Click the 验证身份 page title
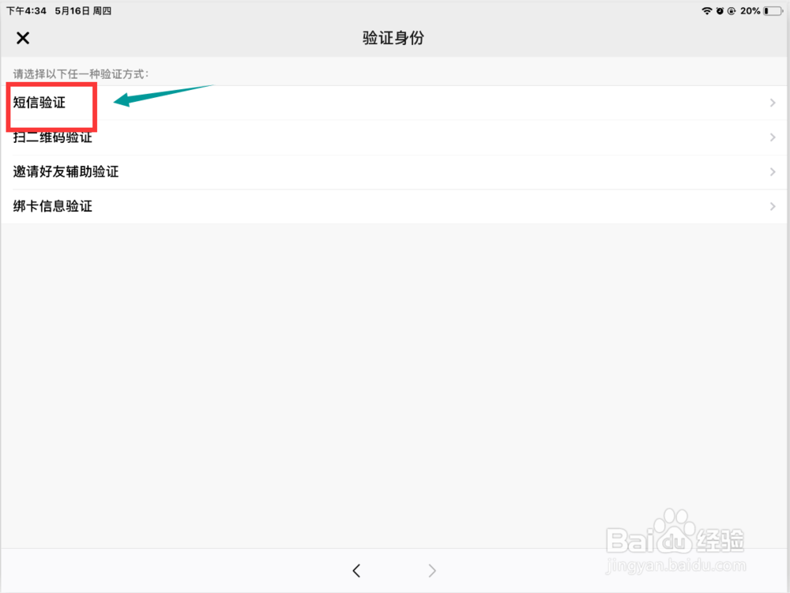The width and height of the screenshot is (790, 593). [x=393, y=38]
